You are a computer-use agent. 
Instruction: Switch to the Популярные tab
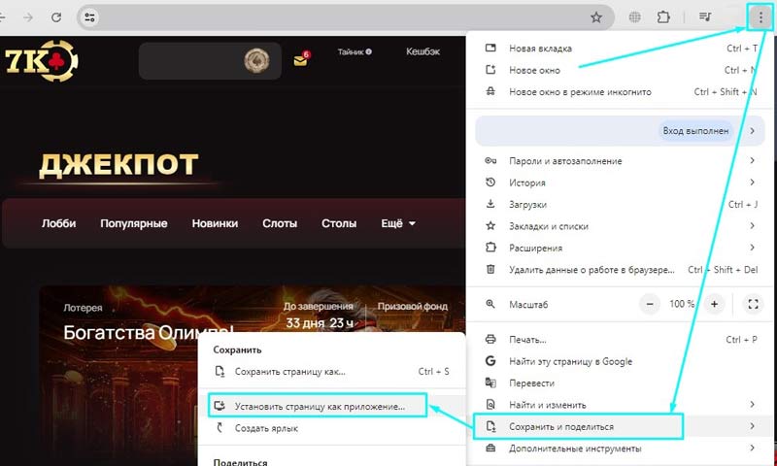point(134,223)
